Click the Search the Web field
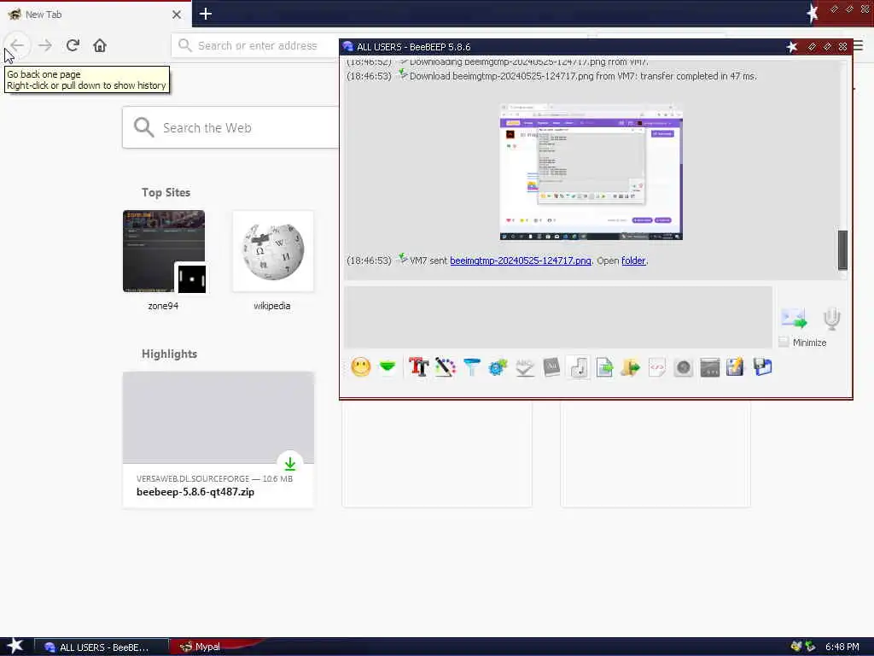874x656 pixels. point(231,128)
